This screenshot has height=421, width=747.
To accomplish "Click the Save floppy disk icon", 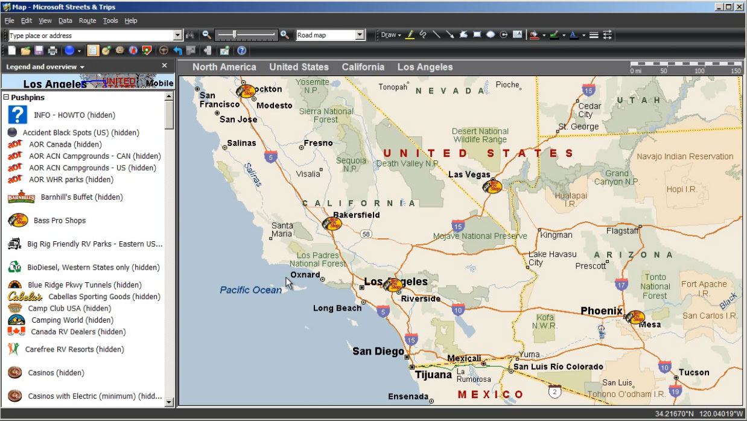I will tap(39, 51).
